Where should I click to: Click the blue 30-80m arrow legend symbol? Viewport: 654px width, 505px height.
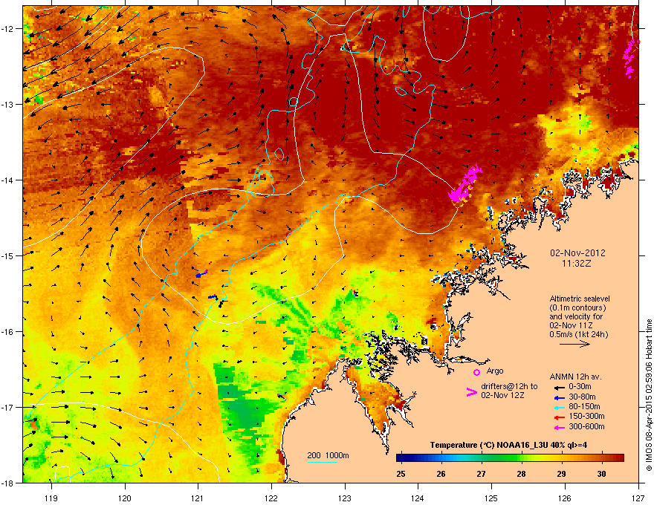(560, 397)
